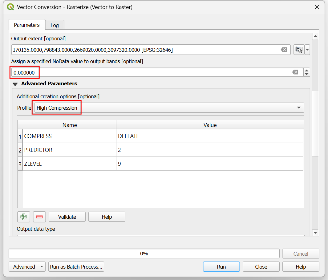Click the QGIS logo in title bar

click(x=10, y=7)
